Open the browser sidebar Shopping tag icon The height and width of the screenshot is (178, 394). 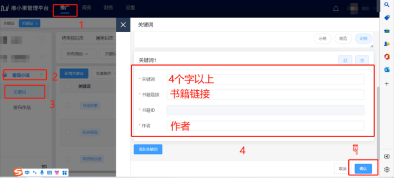pyautogui.click(x=387, y=18)
